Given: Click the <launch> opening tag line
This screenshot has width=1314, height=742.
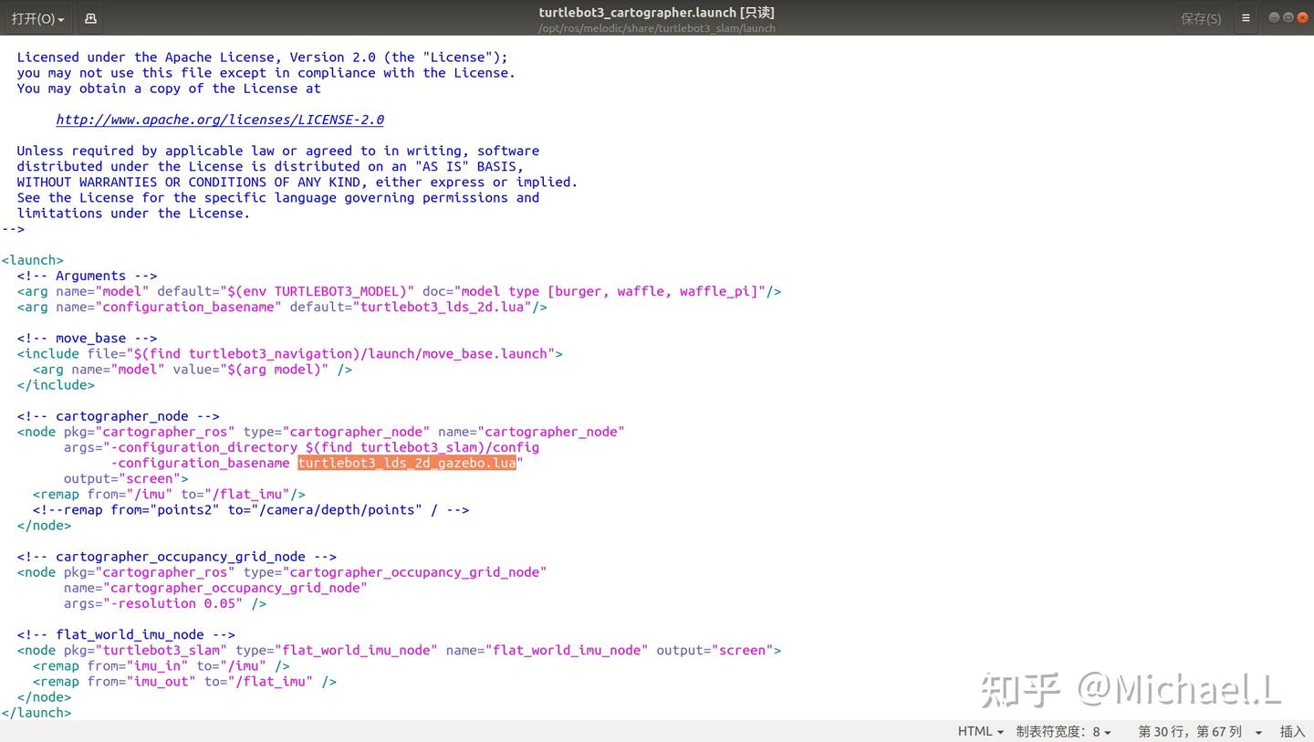Looking at the screenshot, I should [x=33, y=260].
